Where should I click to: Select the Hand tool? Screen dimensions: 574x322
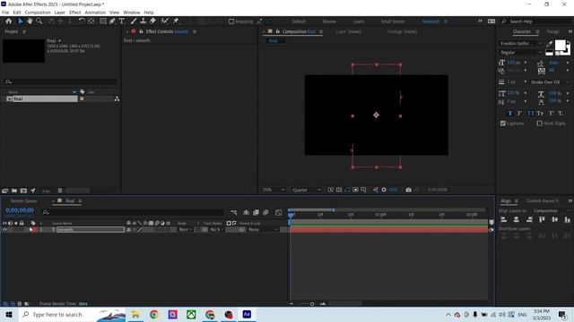pos(30,21)
